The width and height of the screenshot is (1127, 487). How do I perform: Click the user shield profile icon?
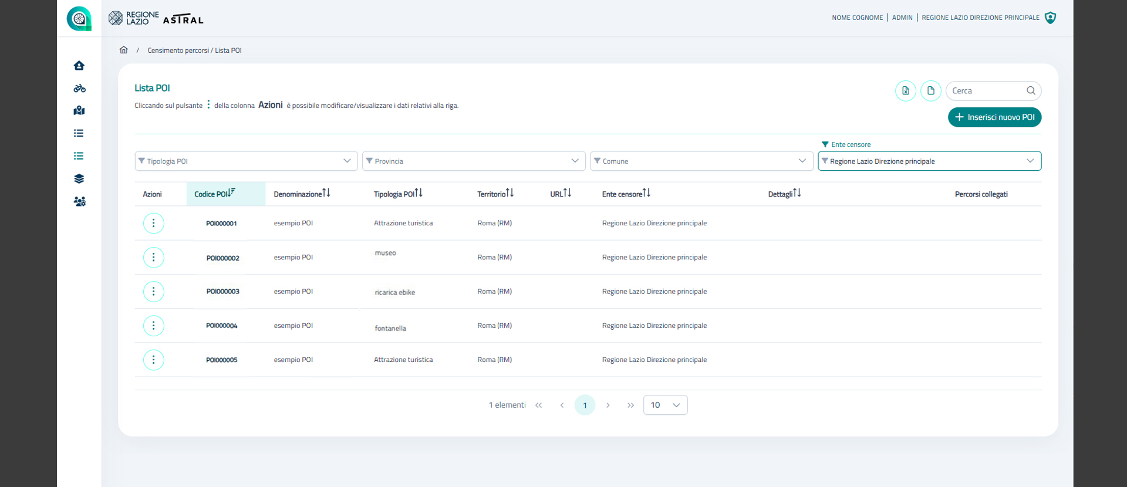pos(1051,18)
